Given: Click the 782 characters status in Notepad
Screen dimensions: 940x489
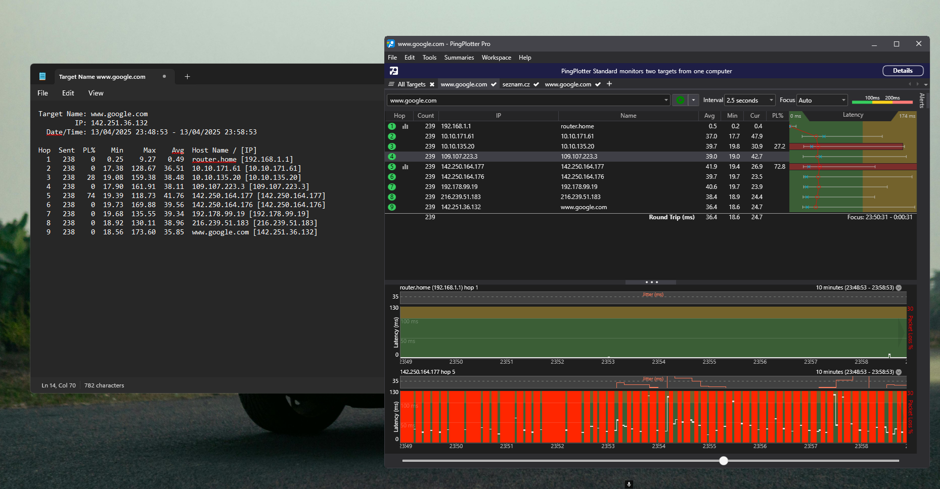Looking at the screenshot, I should click(x=104, y=385).
